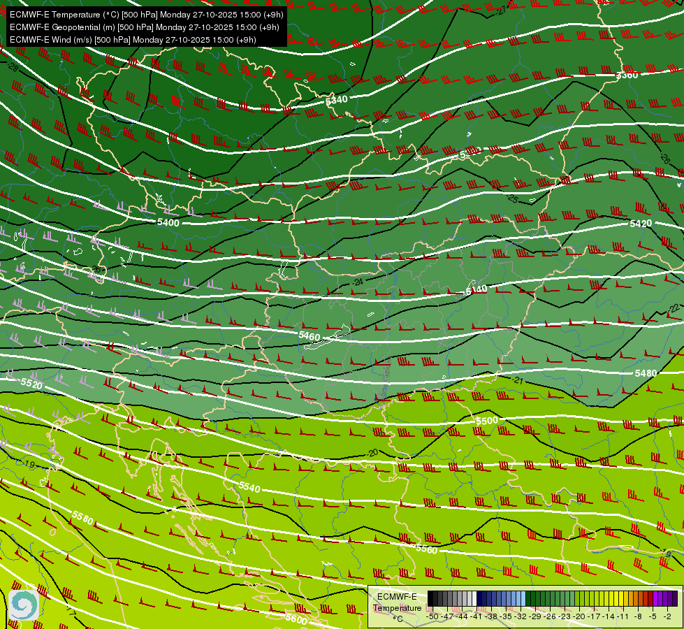Click the -38 tick label in the legend
684x629 pixels.
491,616
